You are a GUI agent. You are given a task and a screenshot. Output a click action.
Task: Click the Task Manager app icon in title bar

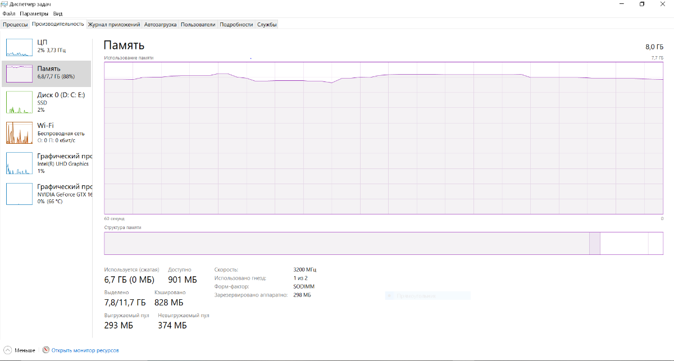pos(4,4)
